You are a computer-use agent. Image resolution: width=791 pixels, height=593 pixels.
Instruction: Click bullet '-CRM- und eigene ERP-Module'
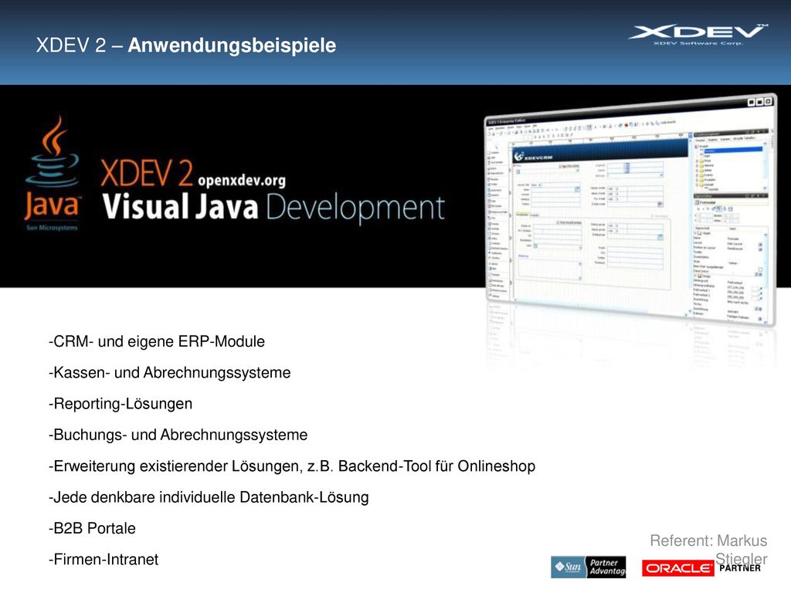pos(156,341)
